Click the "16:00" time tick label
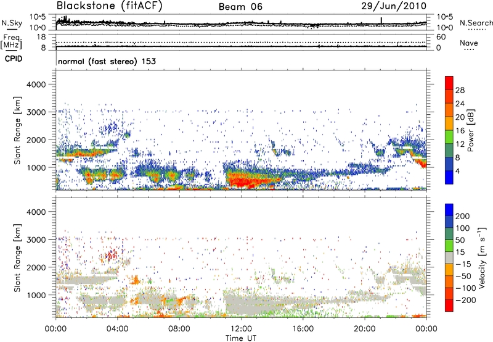Image resolution: width=493 pixels, height=342 pixels. [303, 329]
